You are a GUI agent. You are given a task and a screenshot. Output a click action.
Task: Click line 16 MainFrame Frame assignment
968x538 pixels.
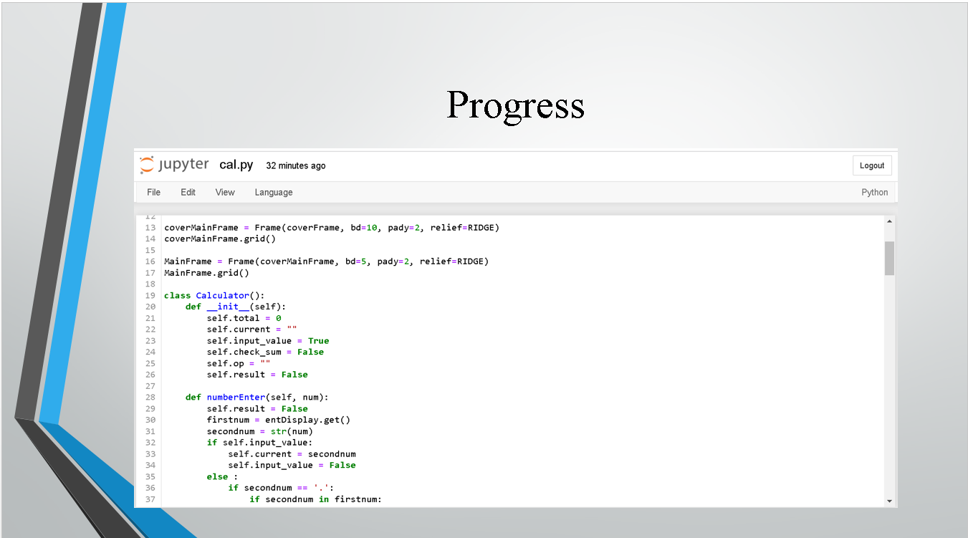click(x=326, y=261)
